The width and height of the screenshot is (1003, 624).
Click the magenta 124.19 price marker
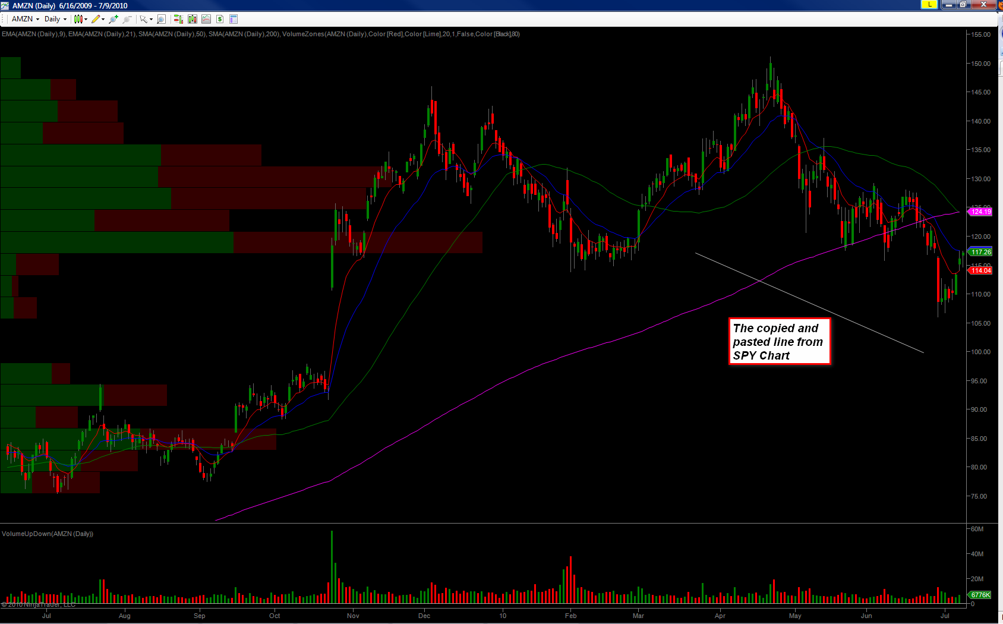coord(980,212)
